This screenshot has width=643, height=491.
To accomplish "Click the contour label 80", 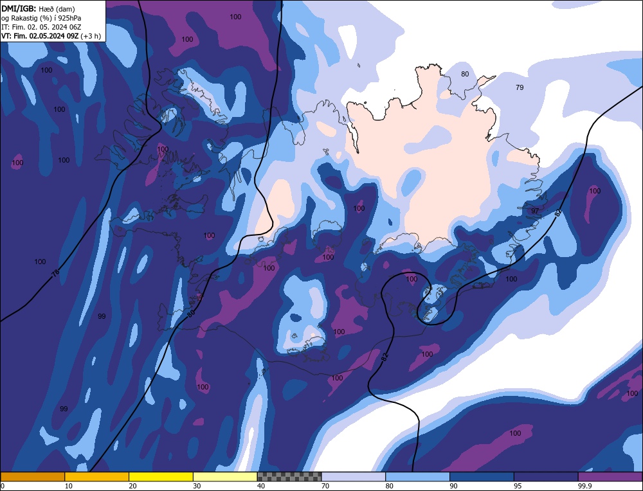I will (191, 314).
